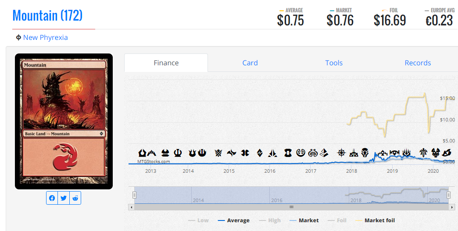Click Theros Beyond Death set marker at 2020
Viewport: 458px width, 231px height.
click(x=436, y=153)
